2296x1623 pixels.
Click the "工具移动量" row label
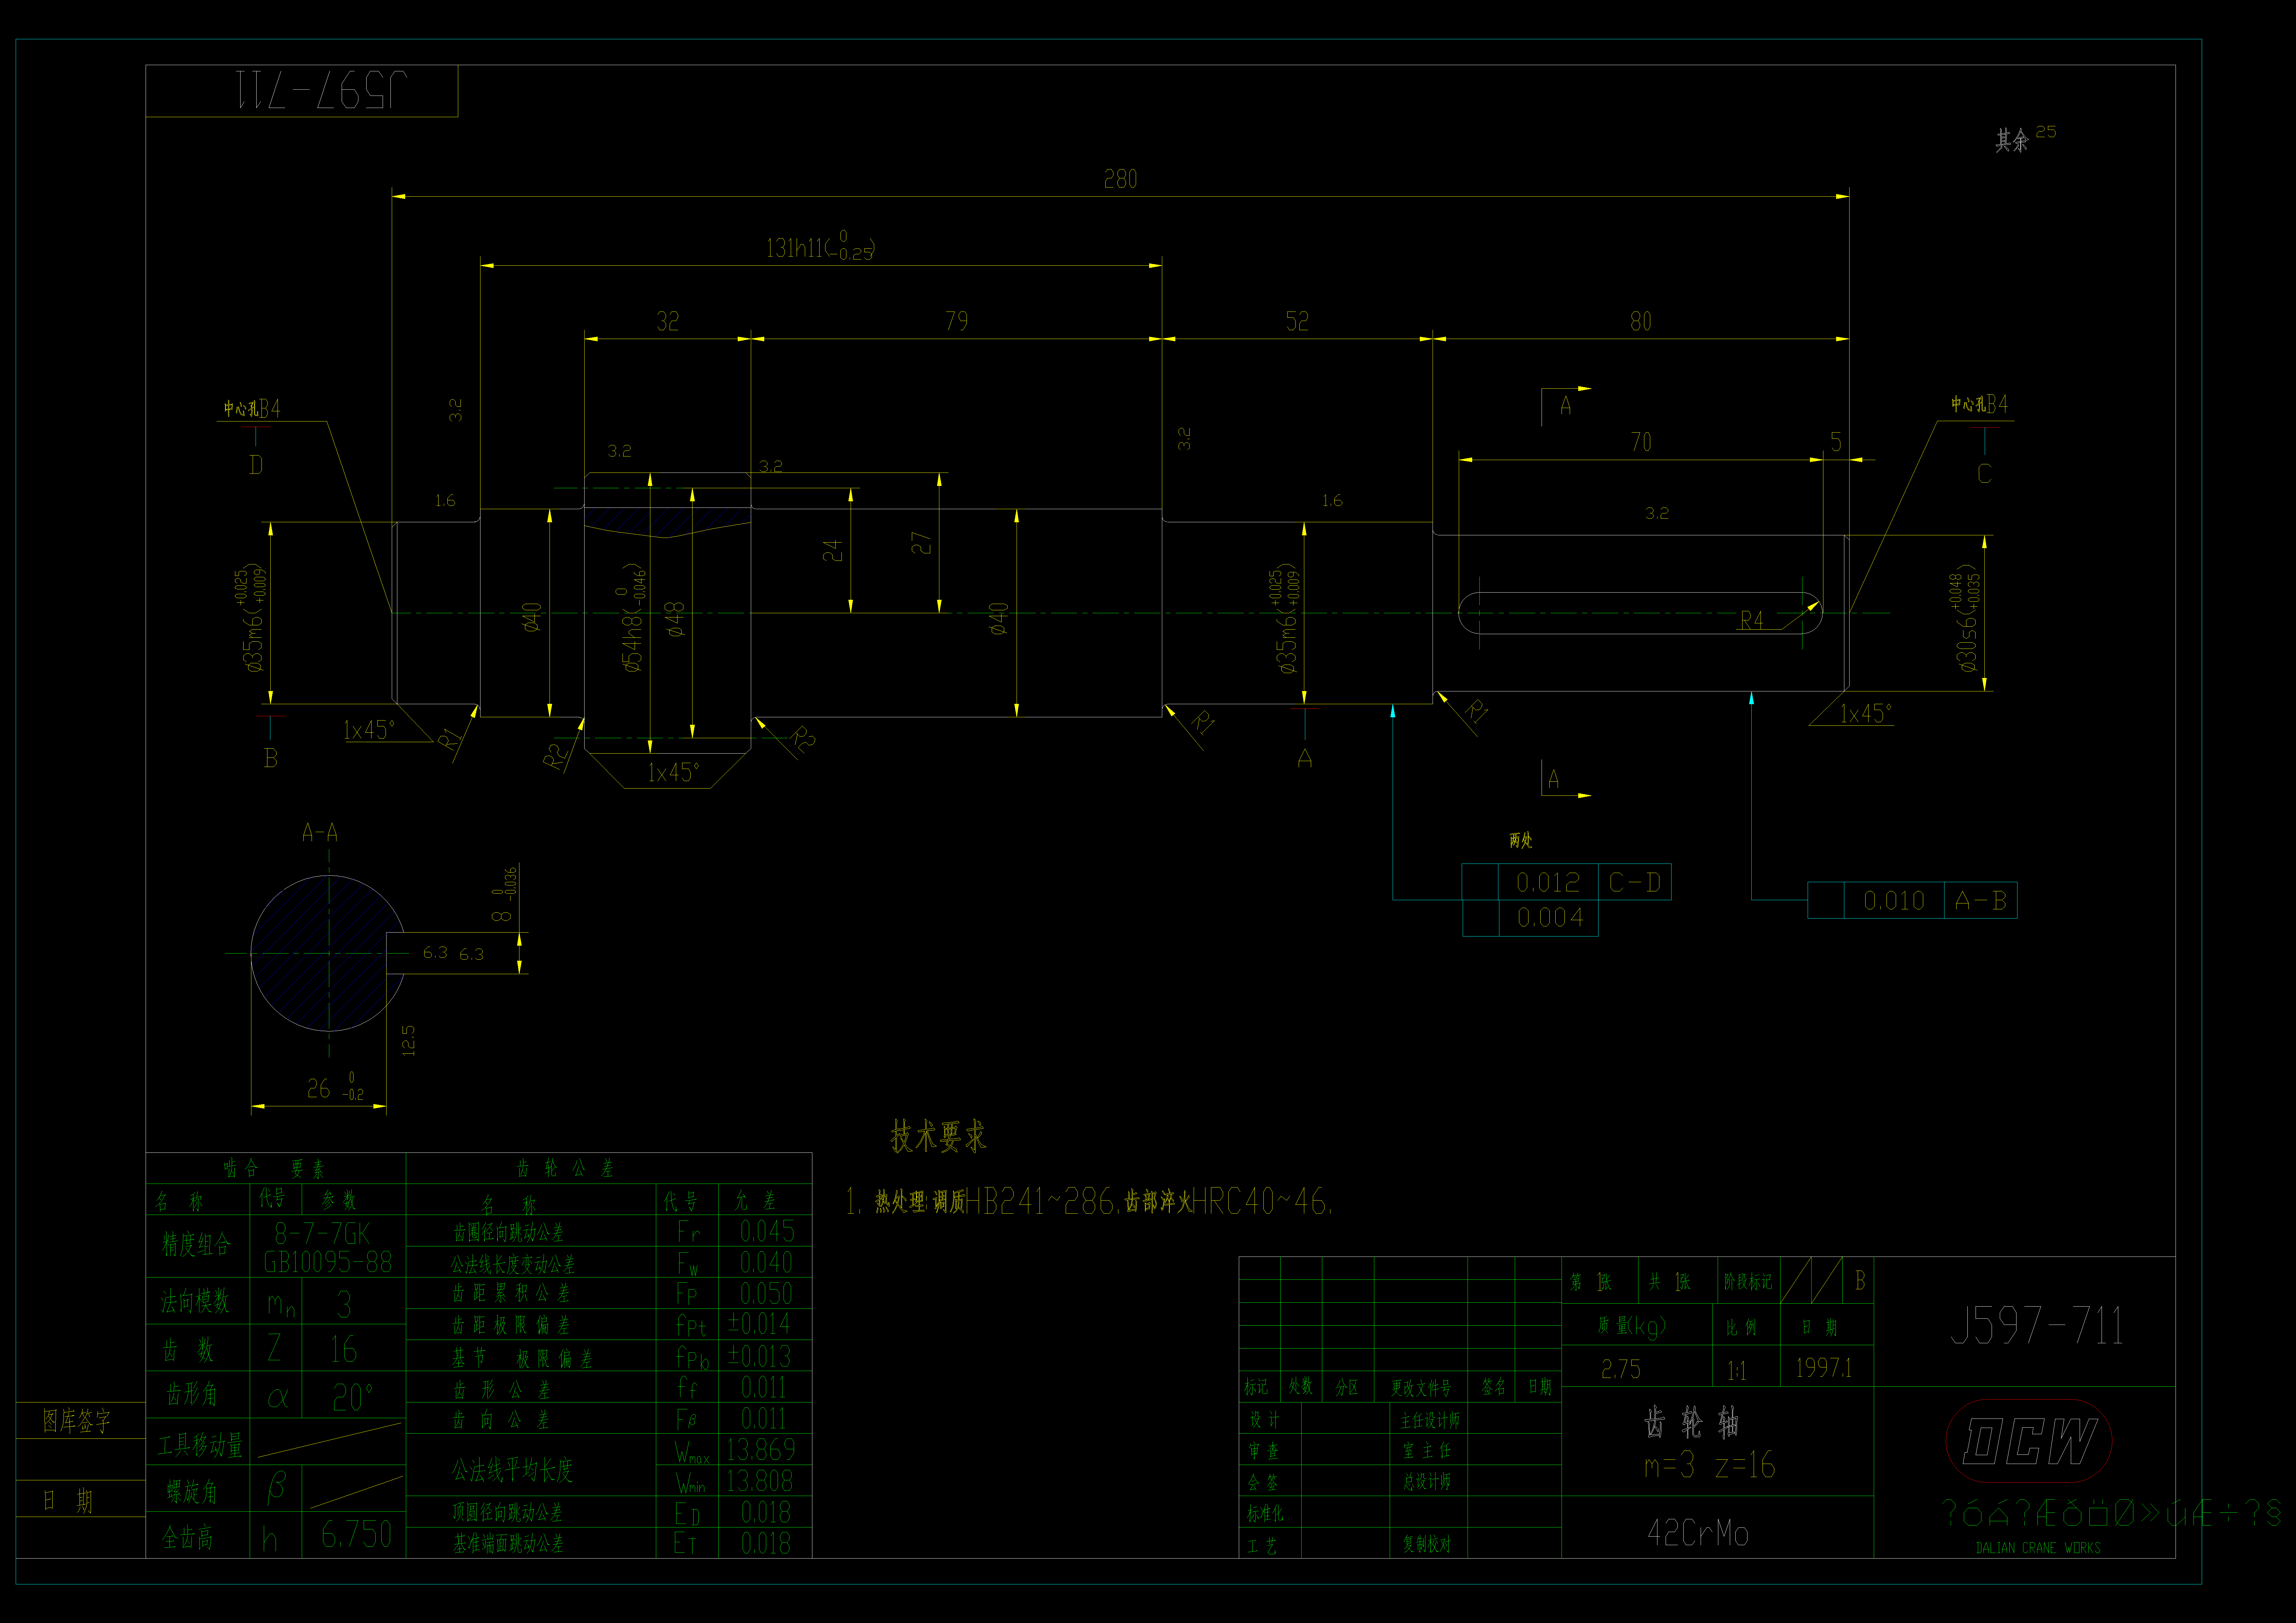tap(200, 1445)
